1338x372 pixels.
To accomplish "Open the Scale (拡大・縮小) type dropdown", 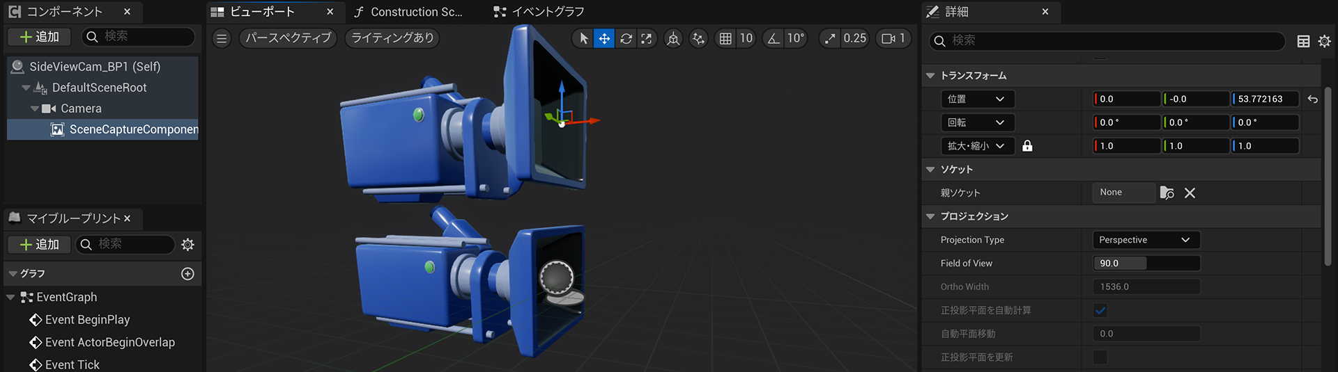I will pos(977,146).
